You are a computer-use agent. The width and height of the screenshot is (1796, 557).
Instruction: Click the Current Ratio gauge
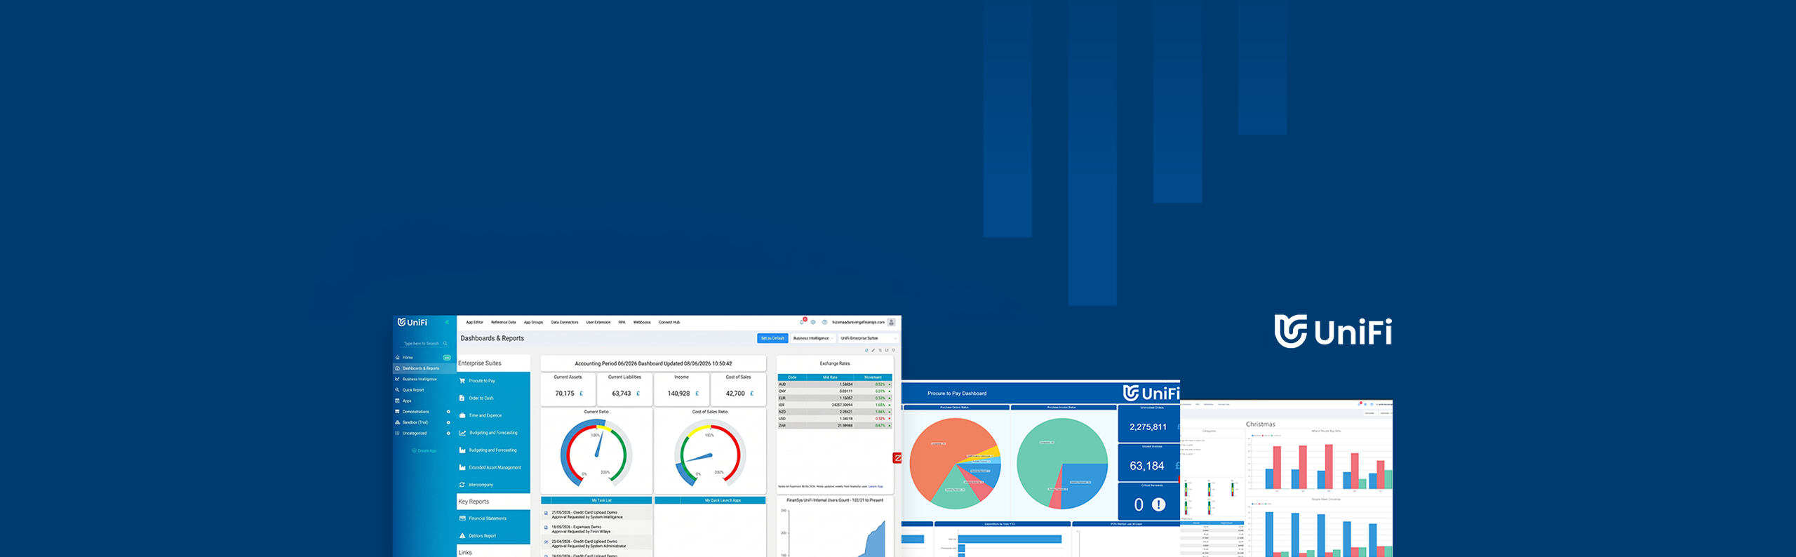pyautogui.click(x=596, y=453)
